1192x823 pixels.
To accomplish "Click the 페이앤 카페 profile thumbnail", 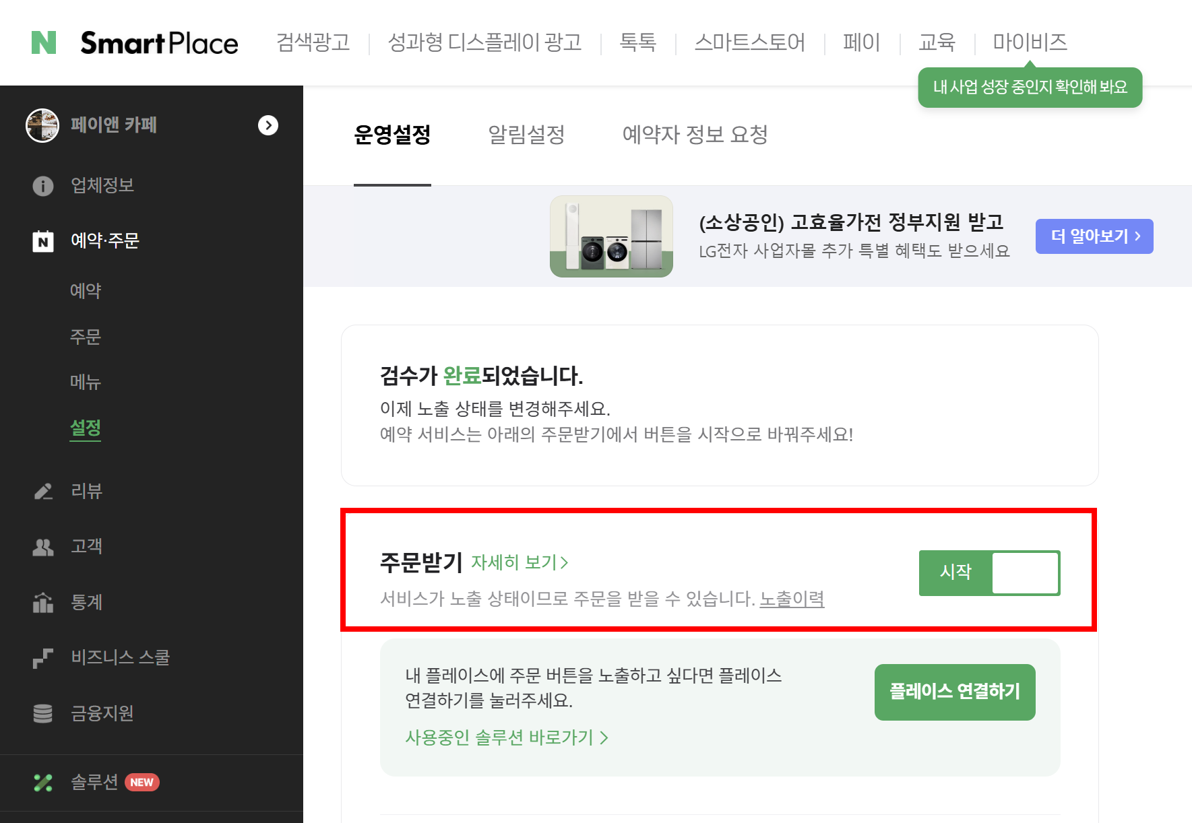I will click(x=42, y=125).
